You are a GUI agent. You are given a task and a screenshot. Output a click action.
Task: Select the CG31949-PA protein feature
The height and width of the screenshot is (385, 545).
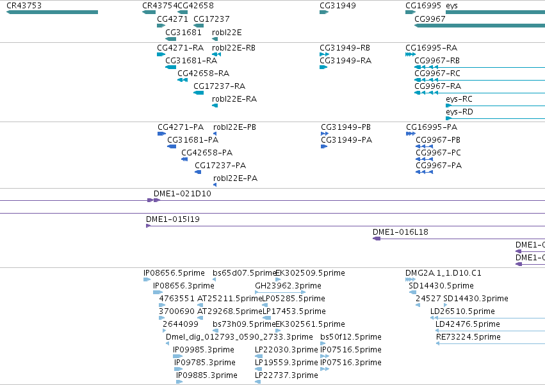(x=324, y=146)
